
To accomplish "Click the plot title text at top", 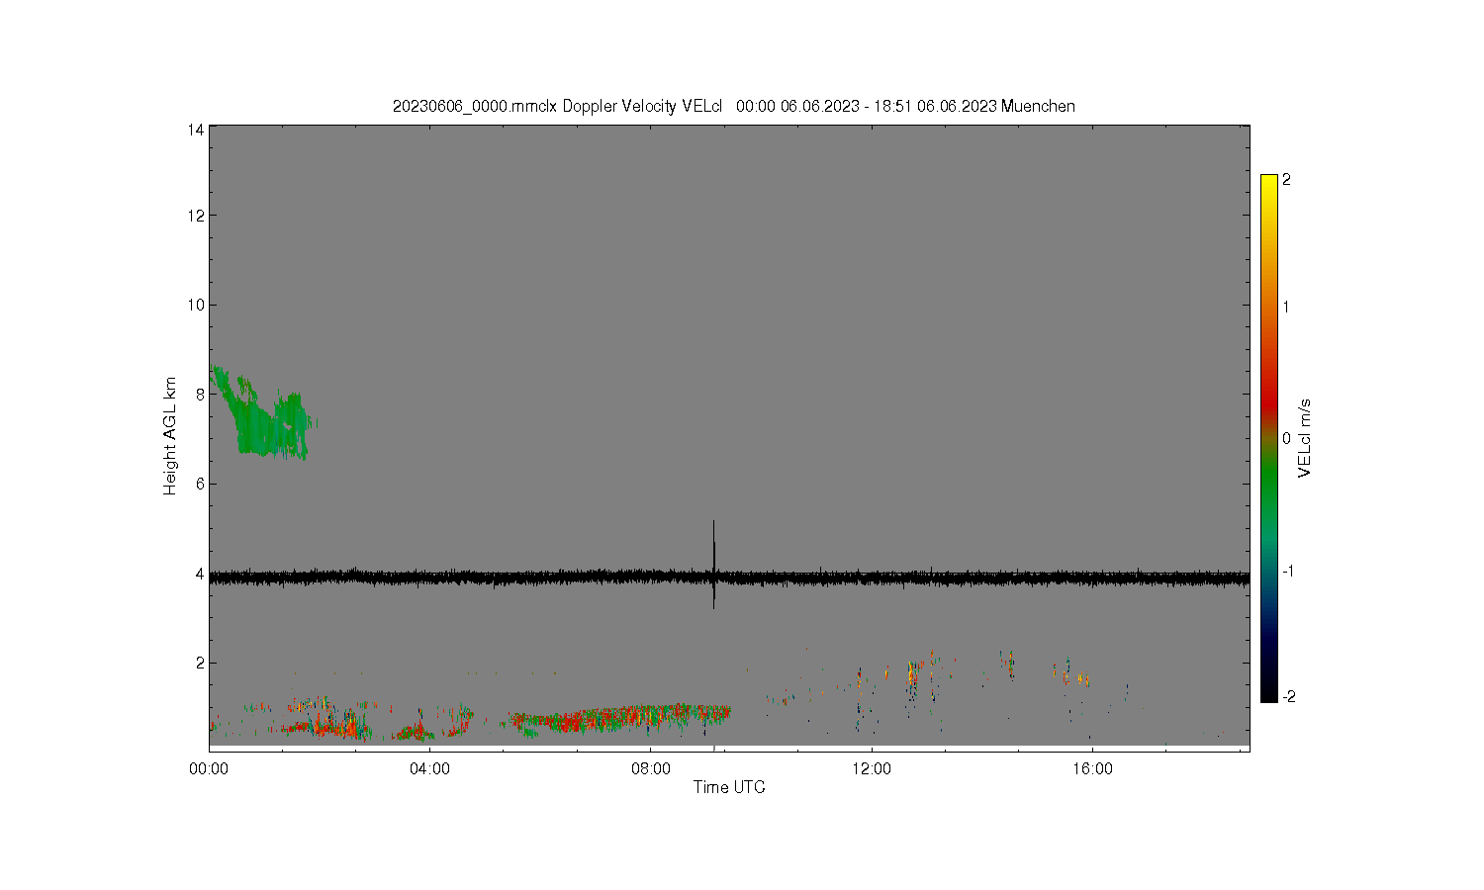I will click(733, 106).
